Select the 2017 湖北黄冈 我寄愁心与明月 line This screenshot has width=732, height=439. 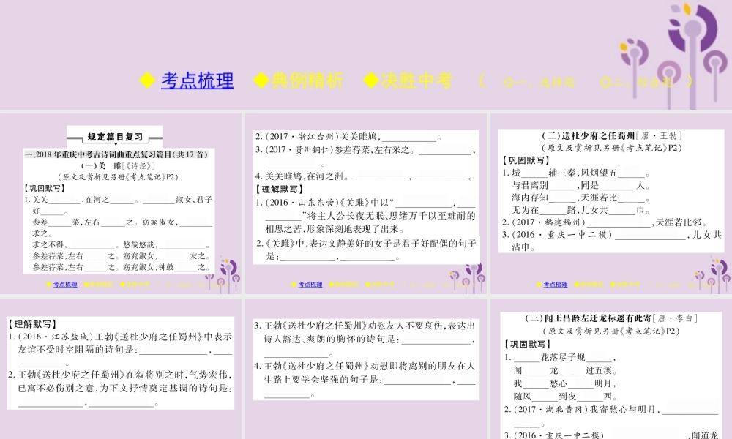click(x=611, y=416)
